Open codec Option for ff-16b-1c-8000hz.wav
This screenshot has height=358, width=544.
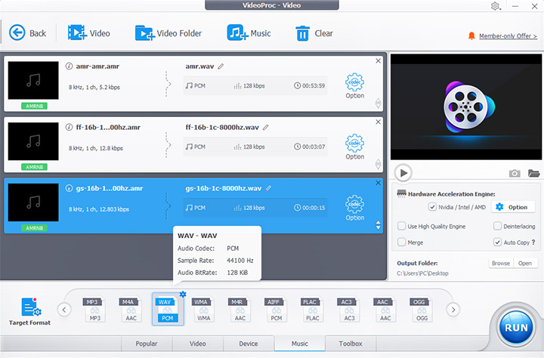click(354, 147)
